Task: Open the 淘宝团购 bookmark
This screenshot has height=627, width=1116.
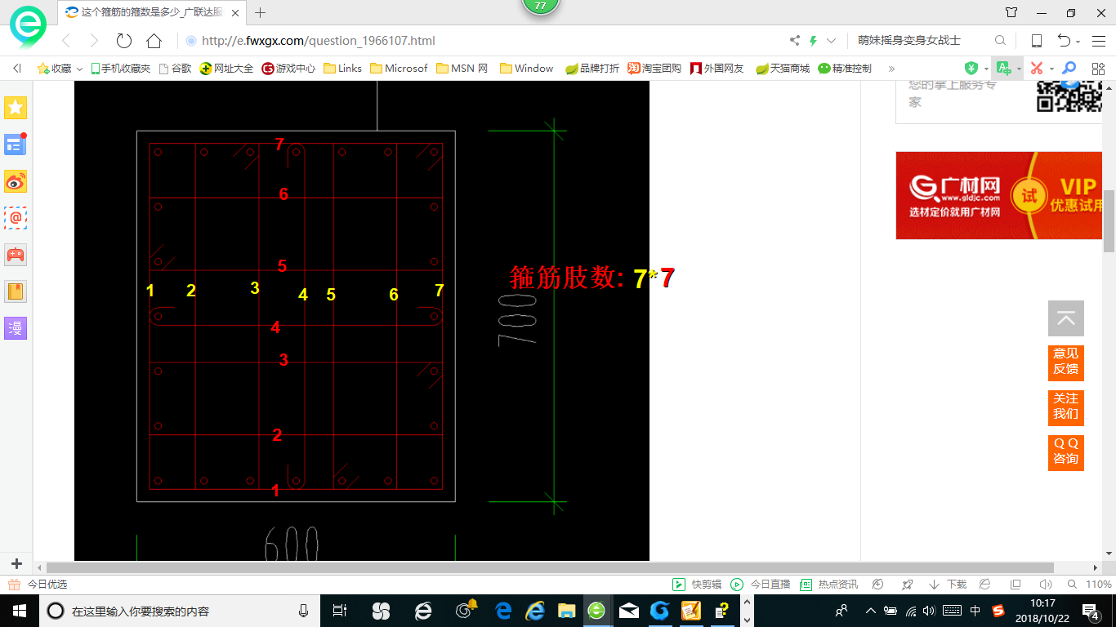Action: click(x=654, y=69)
